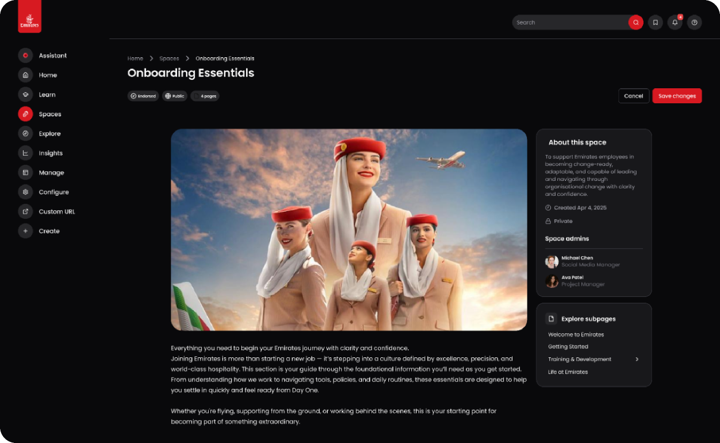This screenshot has width=720, height=443.
Task: Click the Custom URL external link icon
Action: (x=25, y=211)
